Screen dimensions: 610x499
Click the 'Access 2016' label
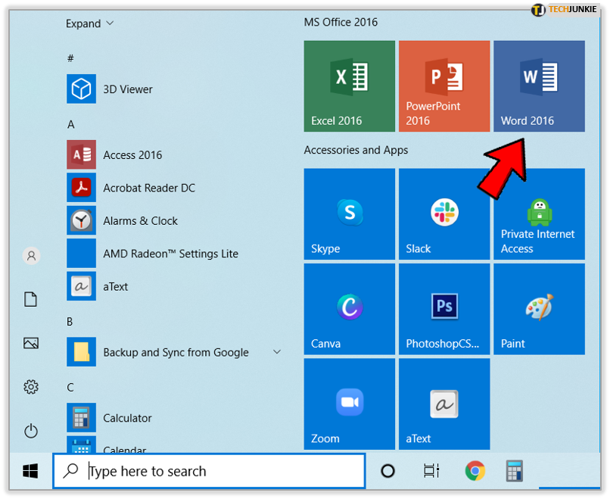click(132, 155)
